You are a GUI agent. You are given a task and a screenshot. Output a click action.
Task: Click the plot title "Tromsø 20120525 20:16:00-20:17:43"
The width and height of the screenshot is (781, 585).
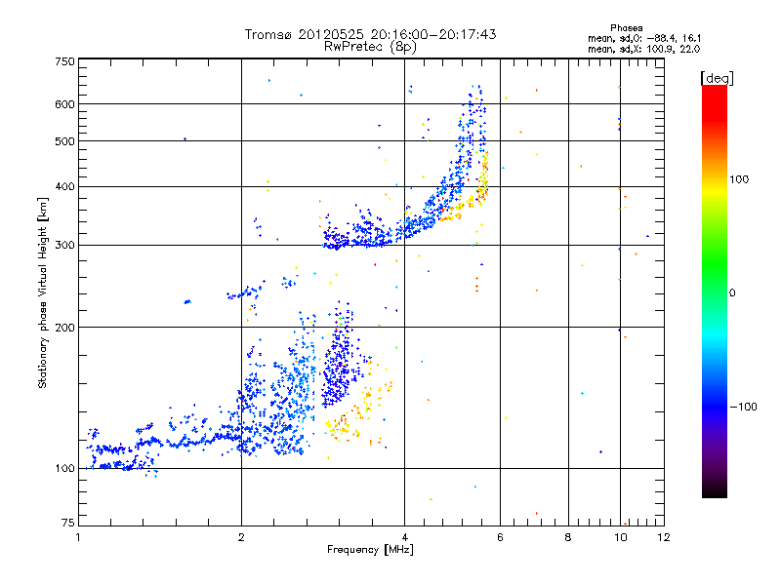tap(370, 34)
